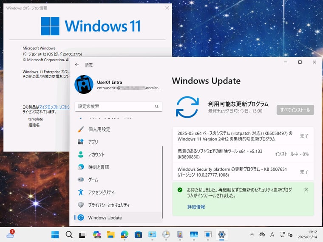The image size is (323, 242).
Task: Click the network tray icon
Action: [282, 234]
